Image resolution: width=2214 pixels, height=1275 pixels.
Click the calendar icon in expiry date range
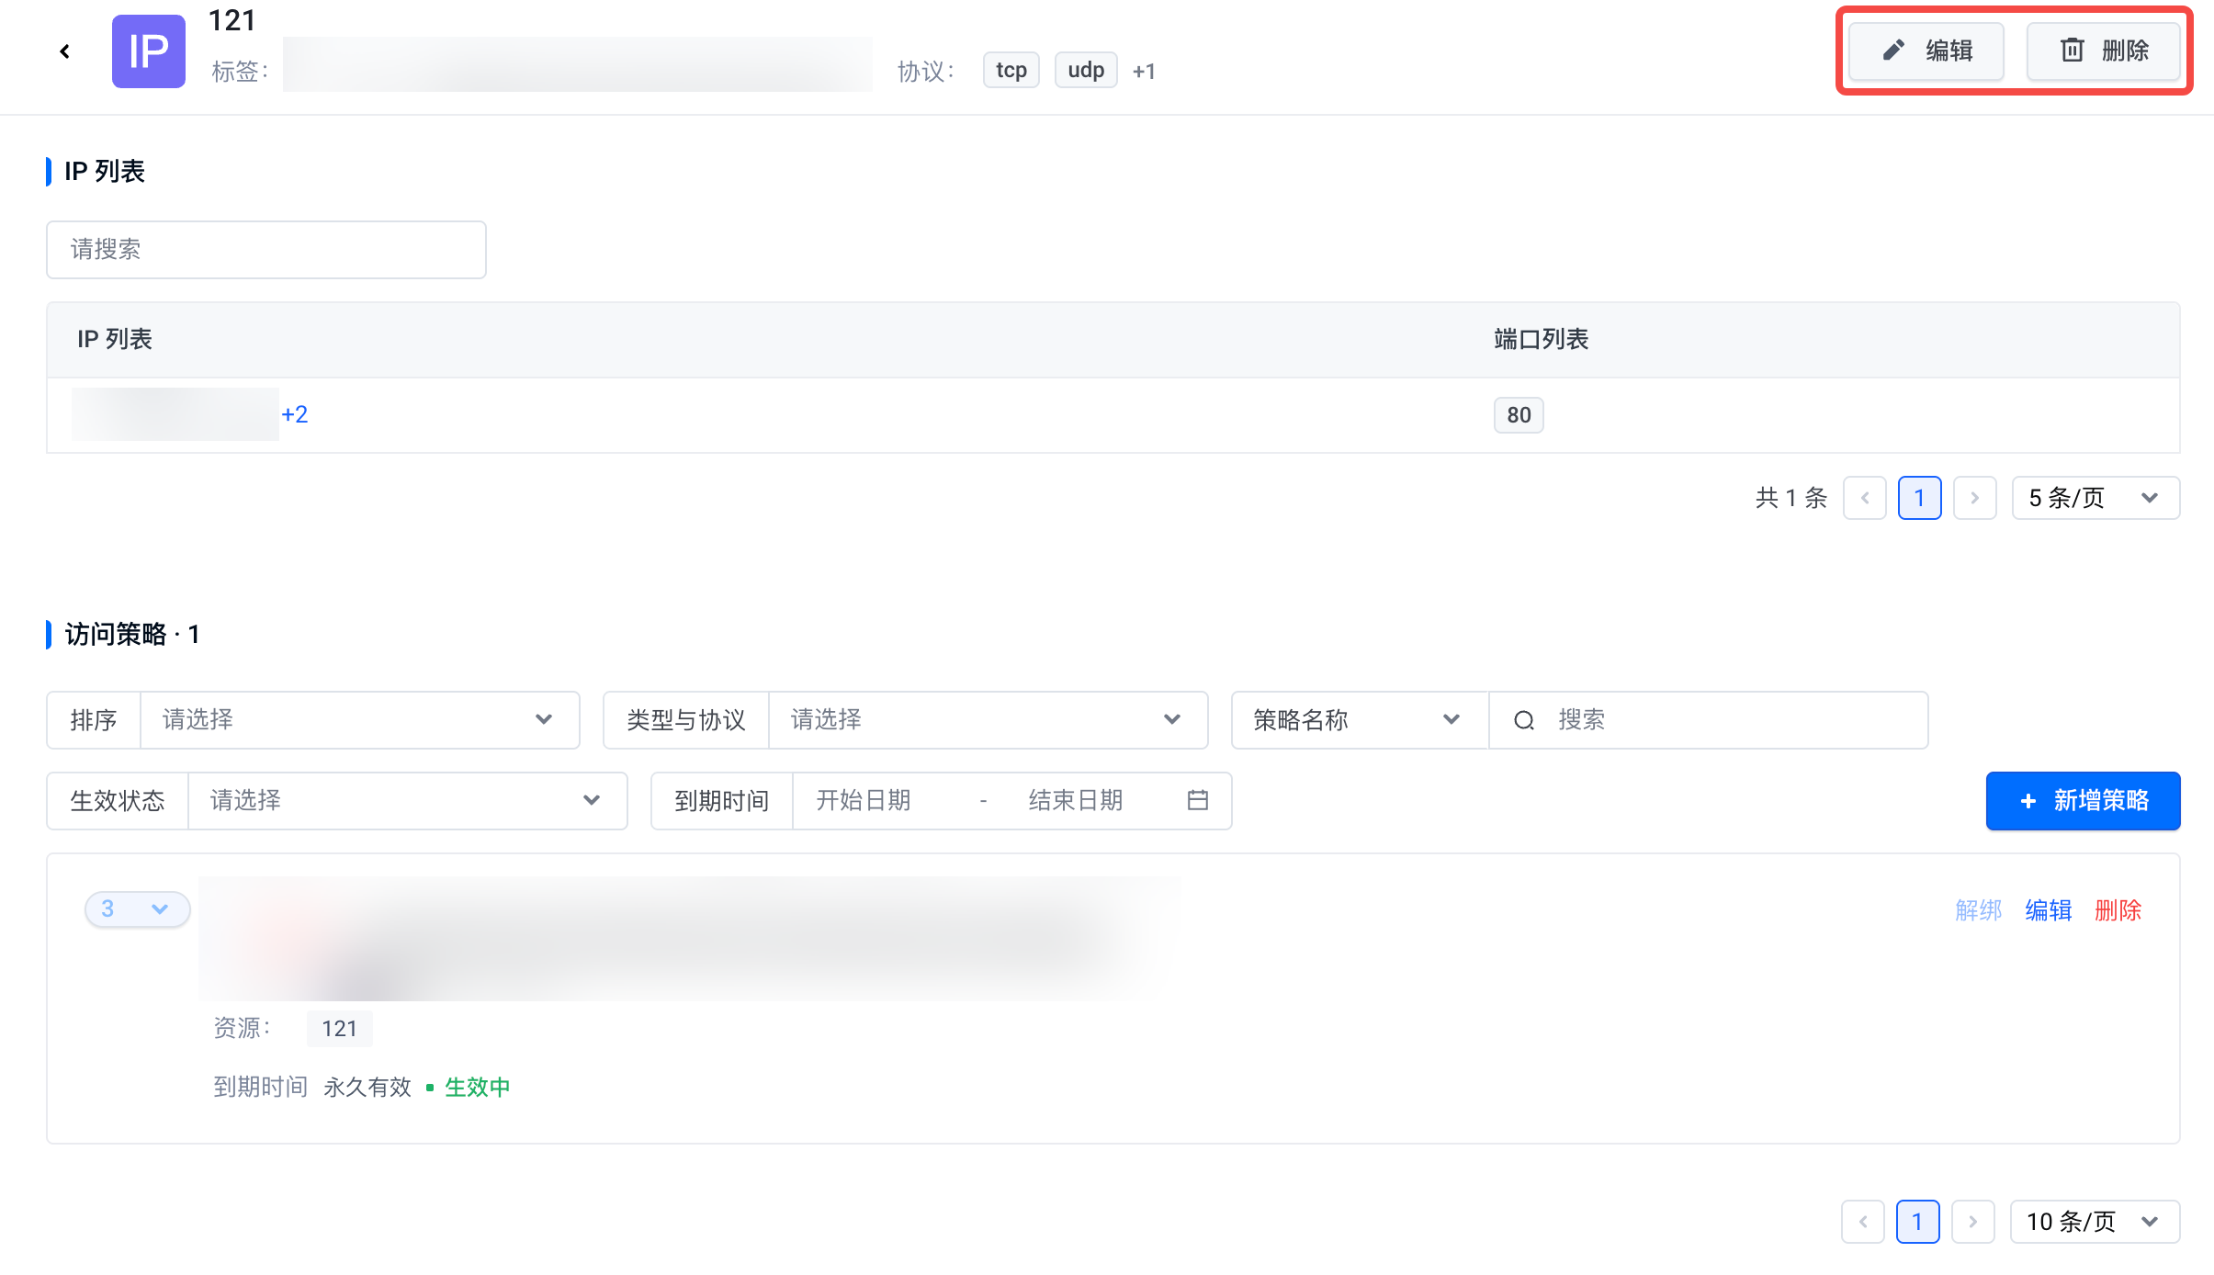click(x=1197, y=800)
